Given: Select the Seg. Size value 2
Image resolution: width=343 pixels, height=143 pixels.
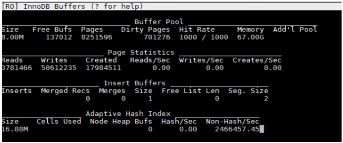Looking at the screenshot, I should pyautogui.click(x=266, y=99).
